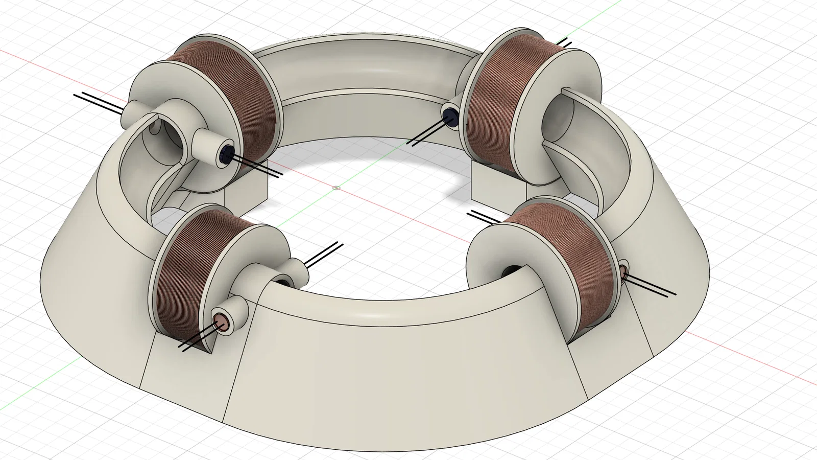Select the origin point at the grid center
This screenshot has height=460, width=817.
335,188
